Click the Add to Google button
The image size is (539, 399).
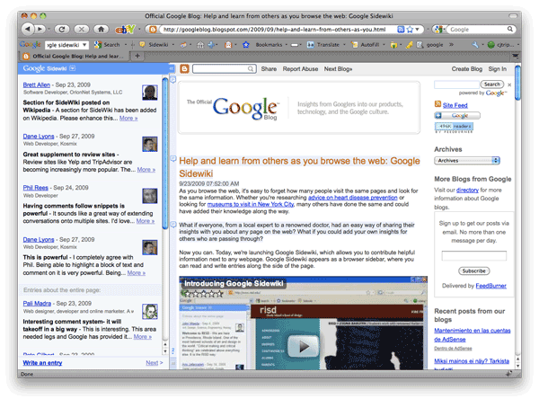[x=457, y=116]
